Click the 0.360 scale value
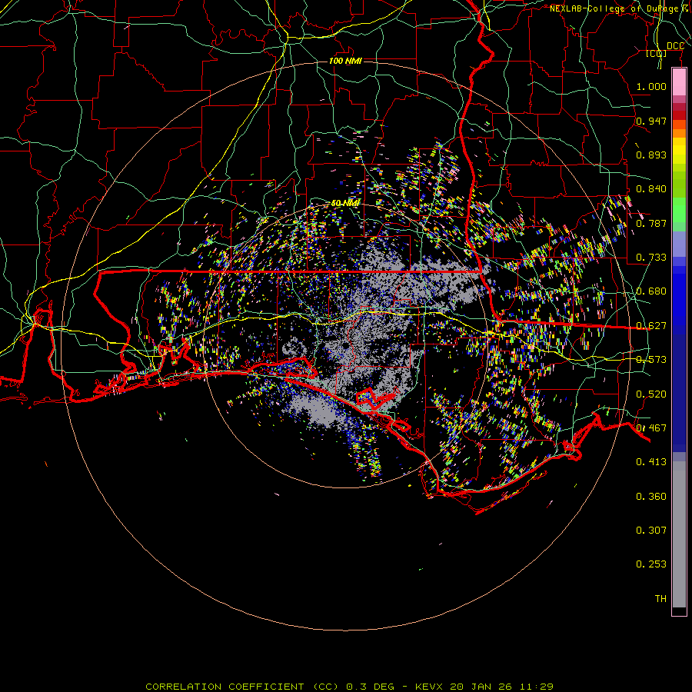 tap(651, 497)
